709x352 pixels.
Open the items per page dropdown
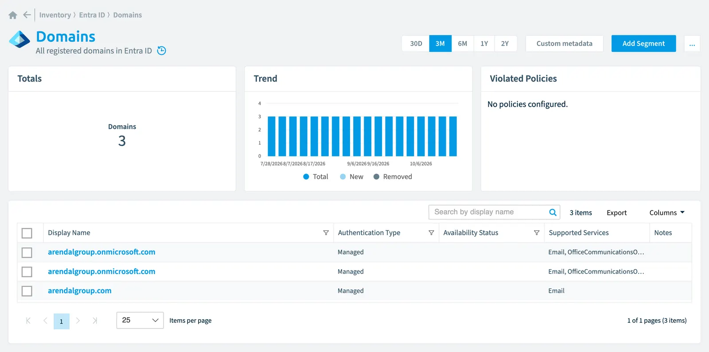tap(140, 320)
